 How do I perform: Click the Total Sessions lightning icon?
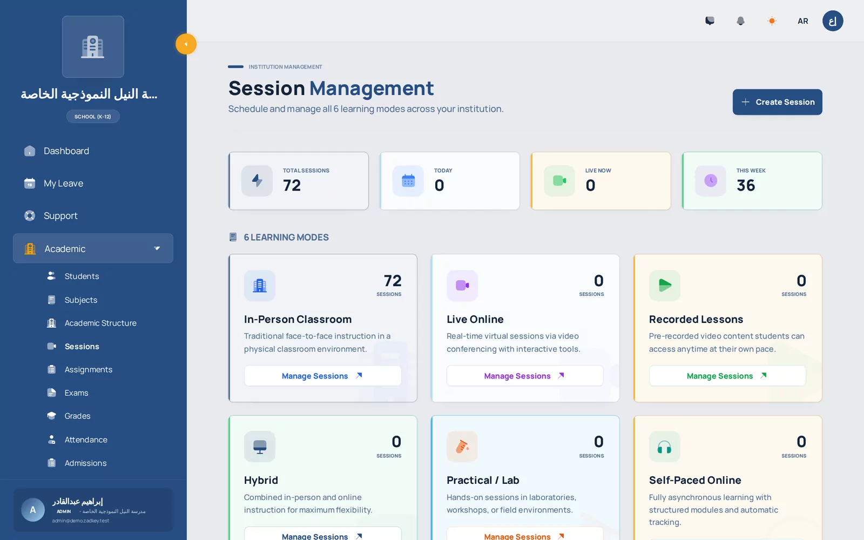point(257,181)
